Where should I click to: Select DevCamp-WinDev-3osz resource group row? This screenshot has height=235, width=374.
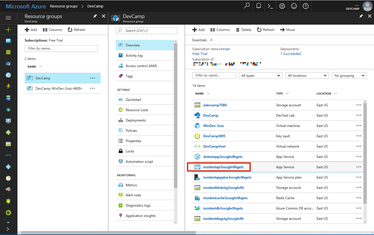(x=63, y=88)
